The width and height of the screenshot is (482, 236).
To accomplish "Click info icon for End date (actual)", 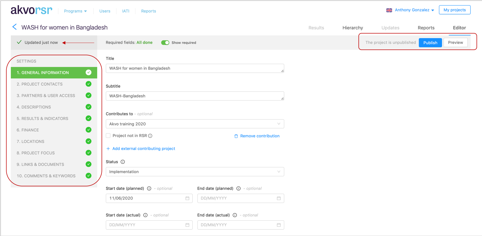I will tap(235, 215).
